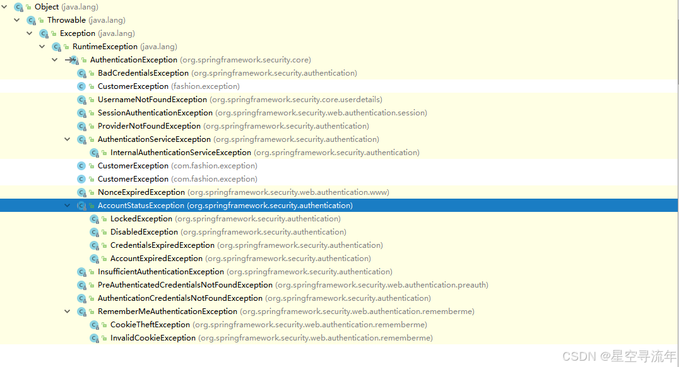Viewport: 679px width, 367px height.
Task: Click the class icon beside AccountStatusException
Action: tap(81, 206)
